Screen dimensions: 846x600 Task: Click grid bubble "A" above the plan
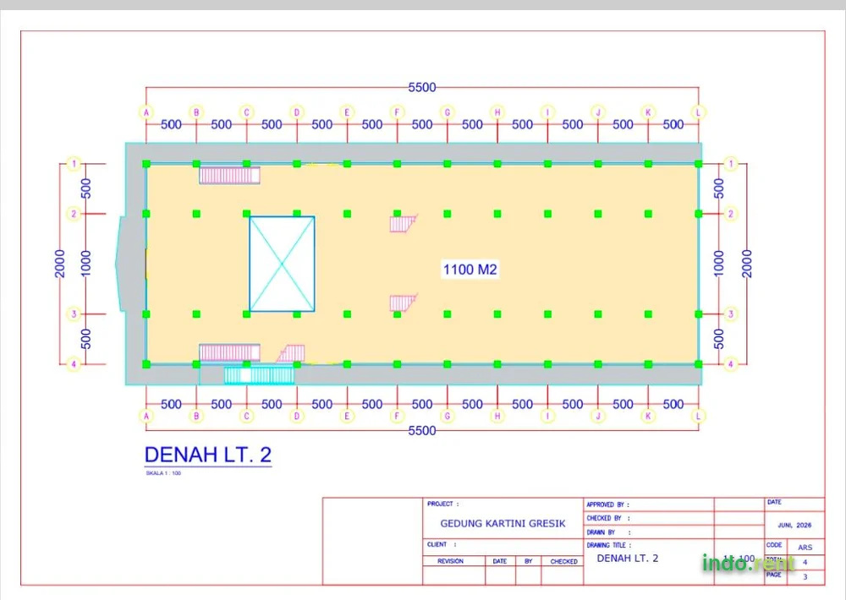(x=146, y=112)
